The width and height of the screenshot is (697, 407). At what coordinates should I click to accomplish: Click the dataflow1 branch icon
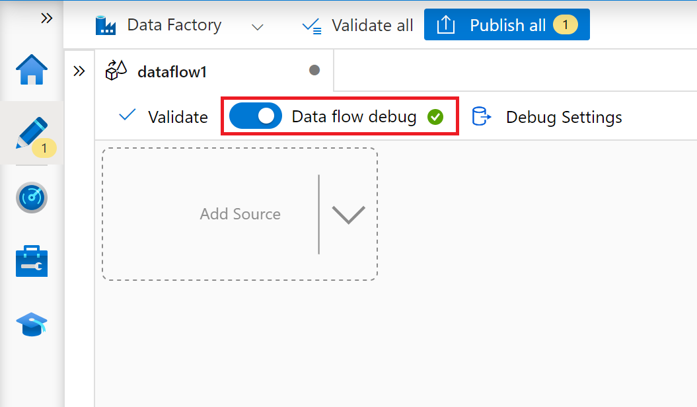click(x=116, y=71)
